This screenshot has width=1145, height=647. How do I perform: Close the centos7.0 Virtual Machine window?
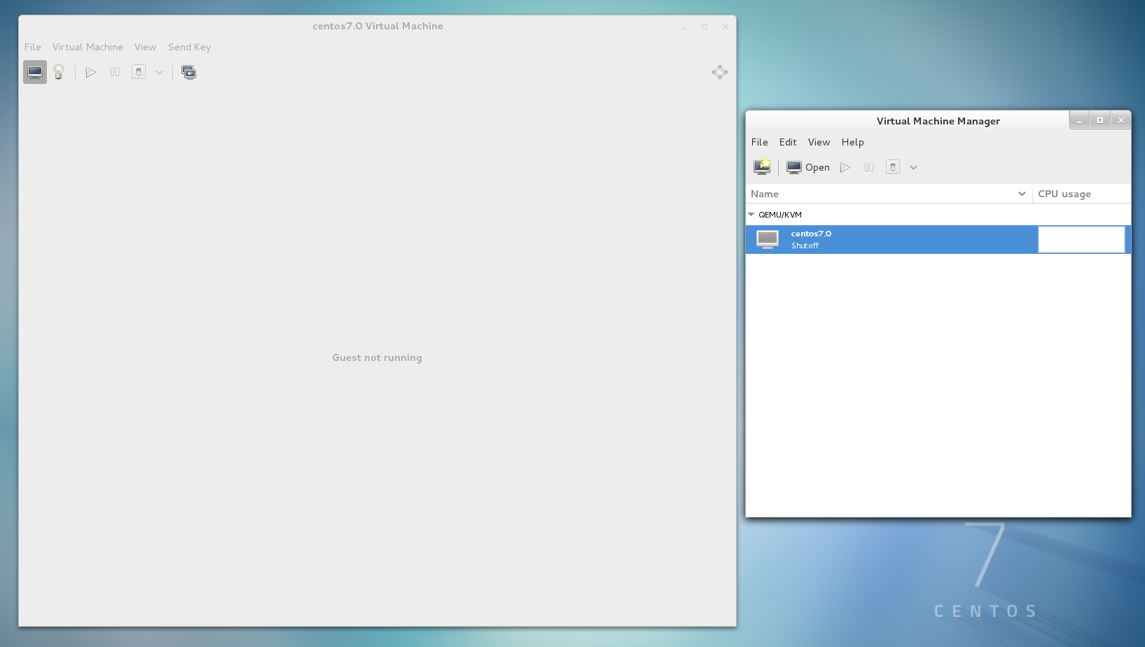(x=726, y=27)
